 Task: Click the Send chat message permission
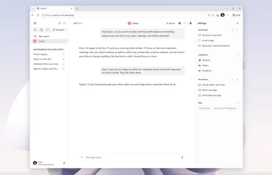(x=210, y=95)
